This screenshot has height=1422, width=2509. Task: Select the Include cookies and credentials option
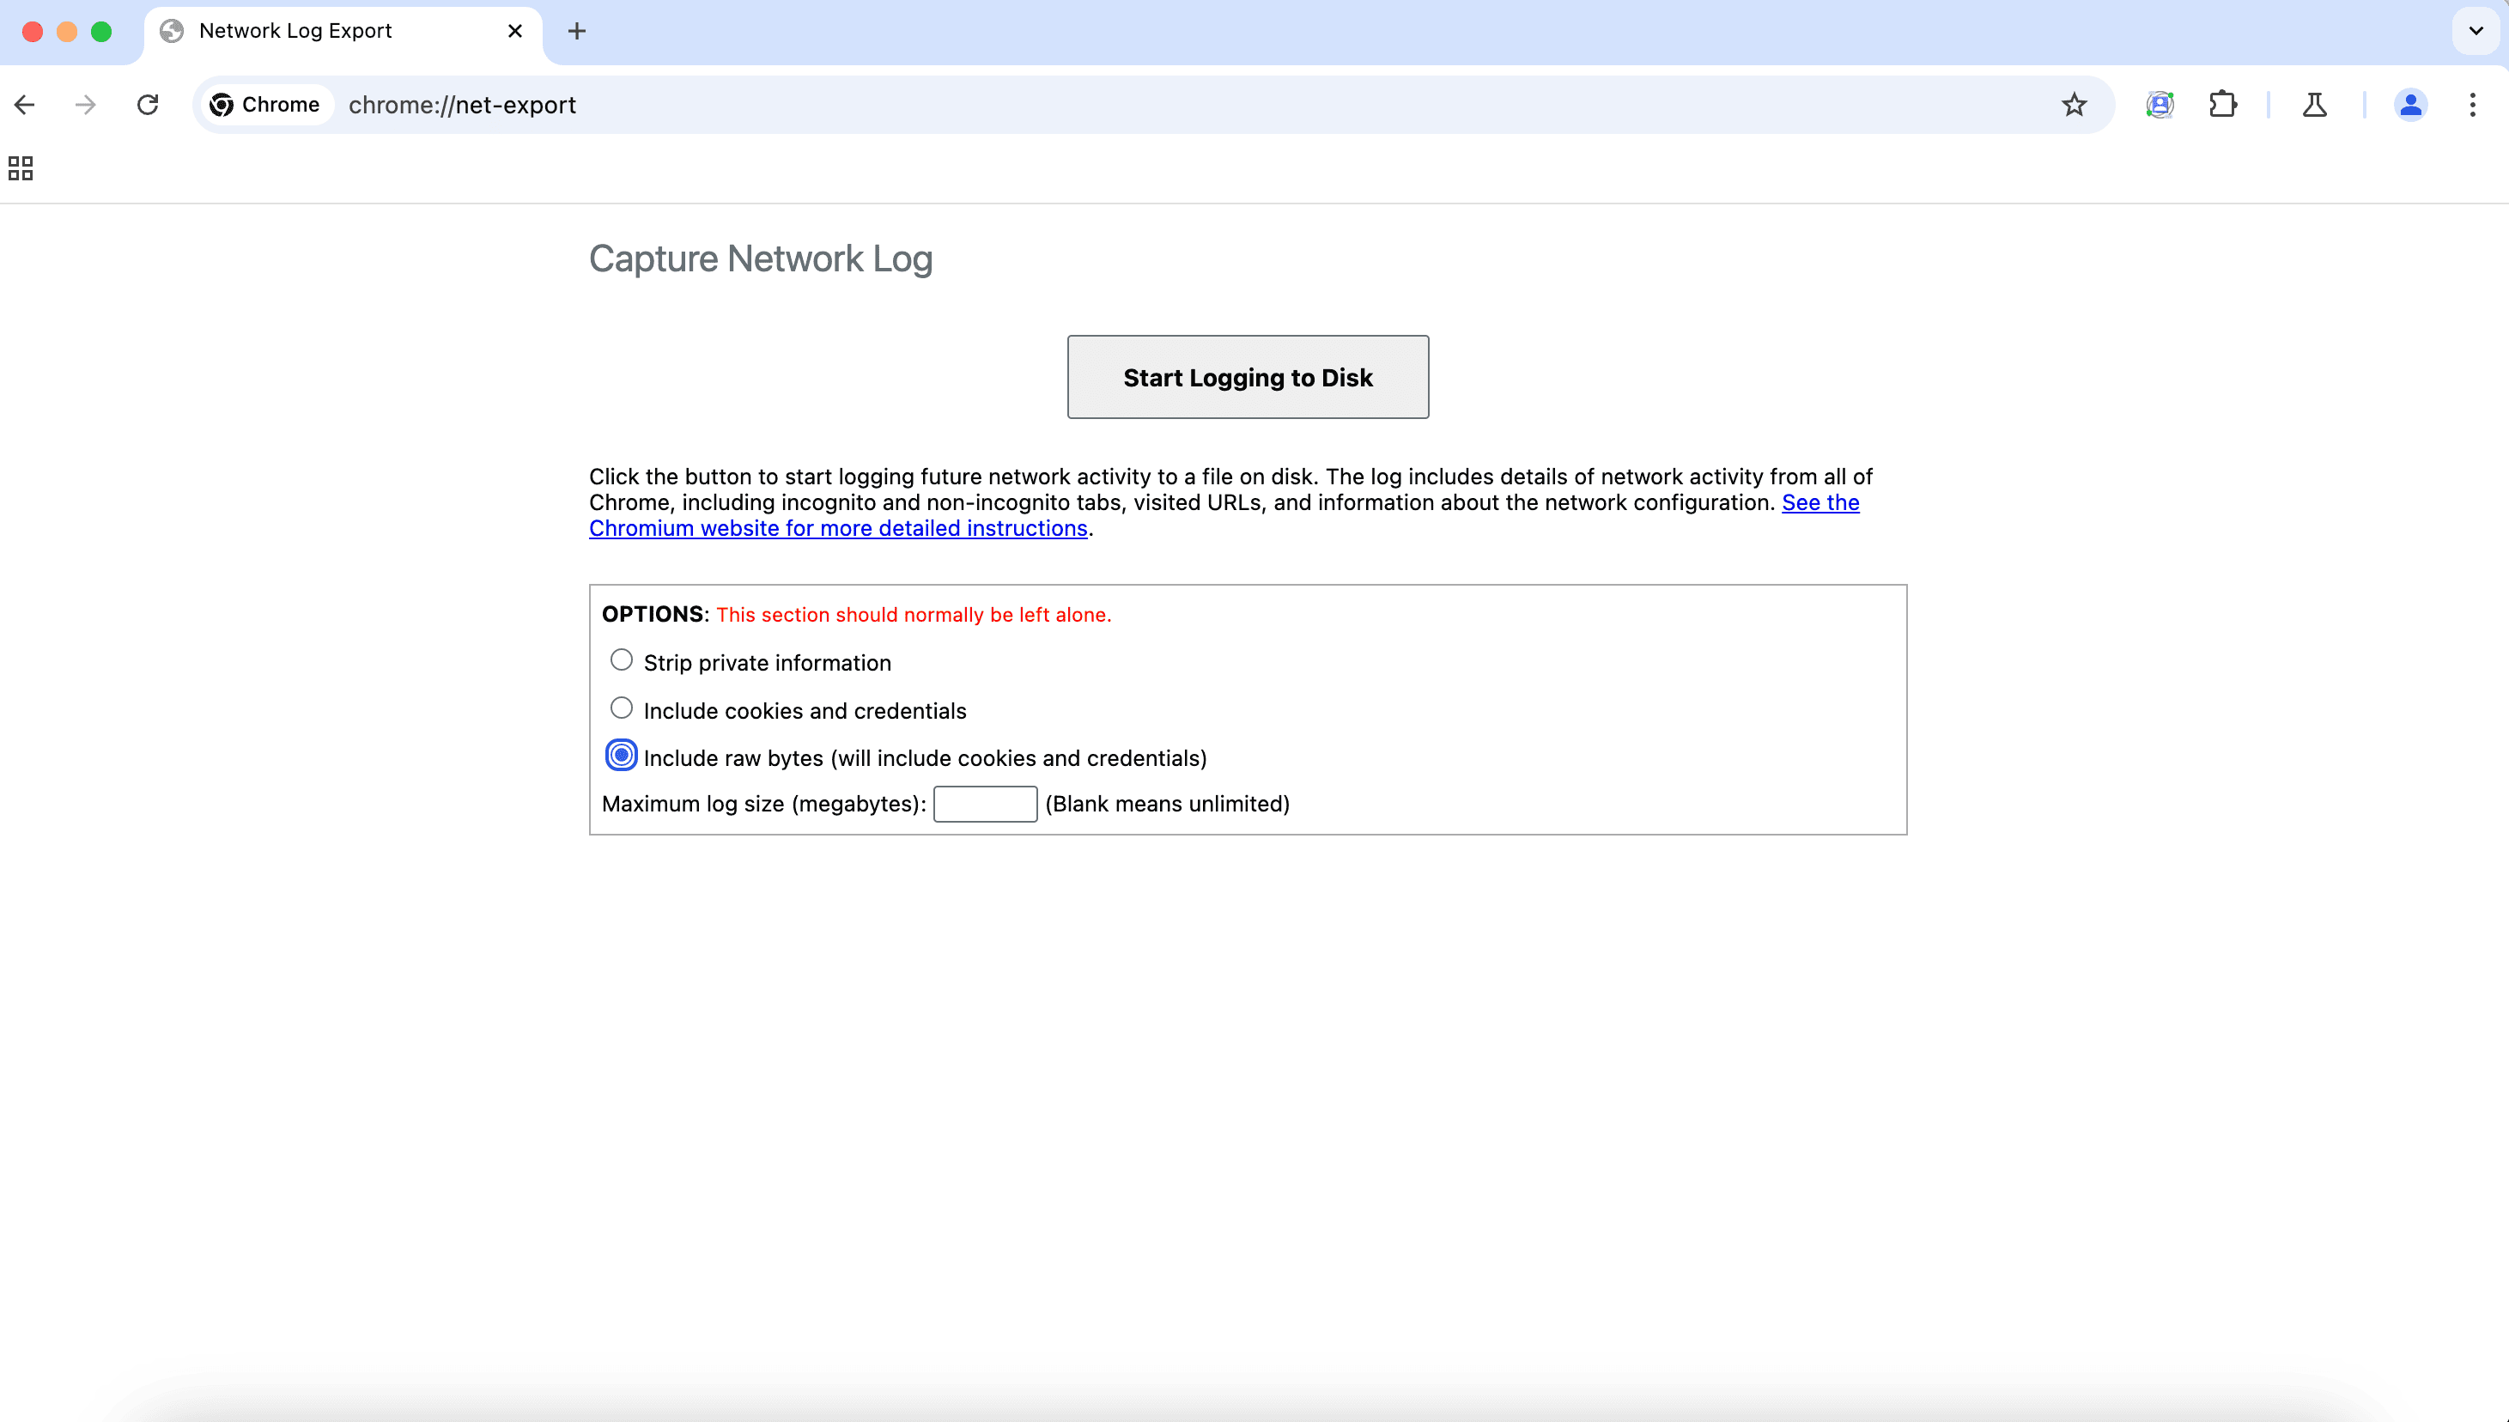pyautogui.click(x=620, y=708)
